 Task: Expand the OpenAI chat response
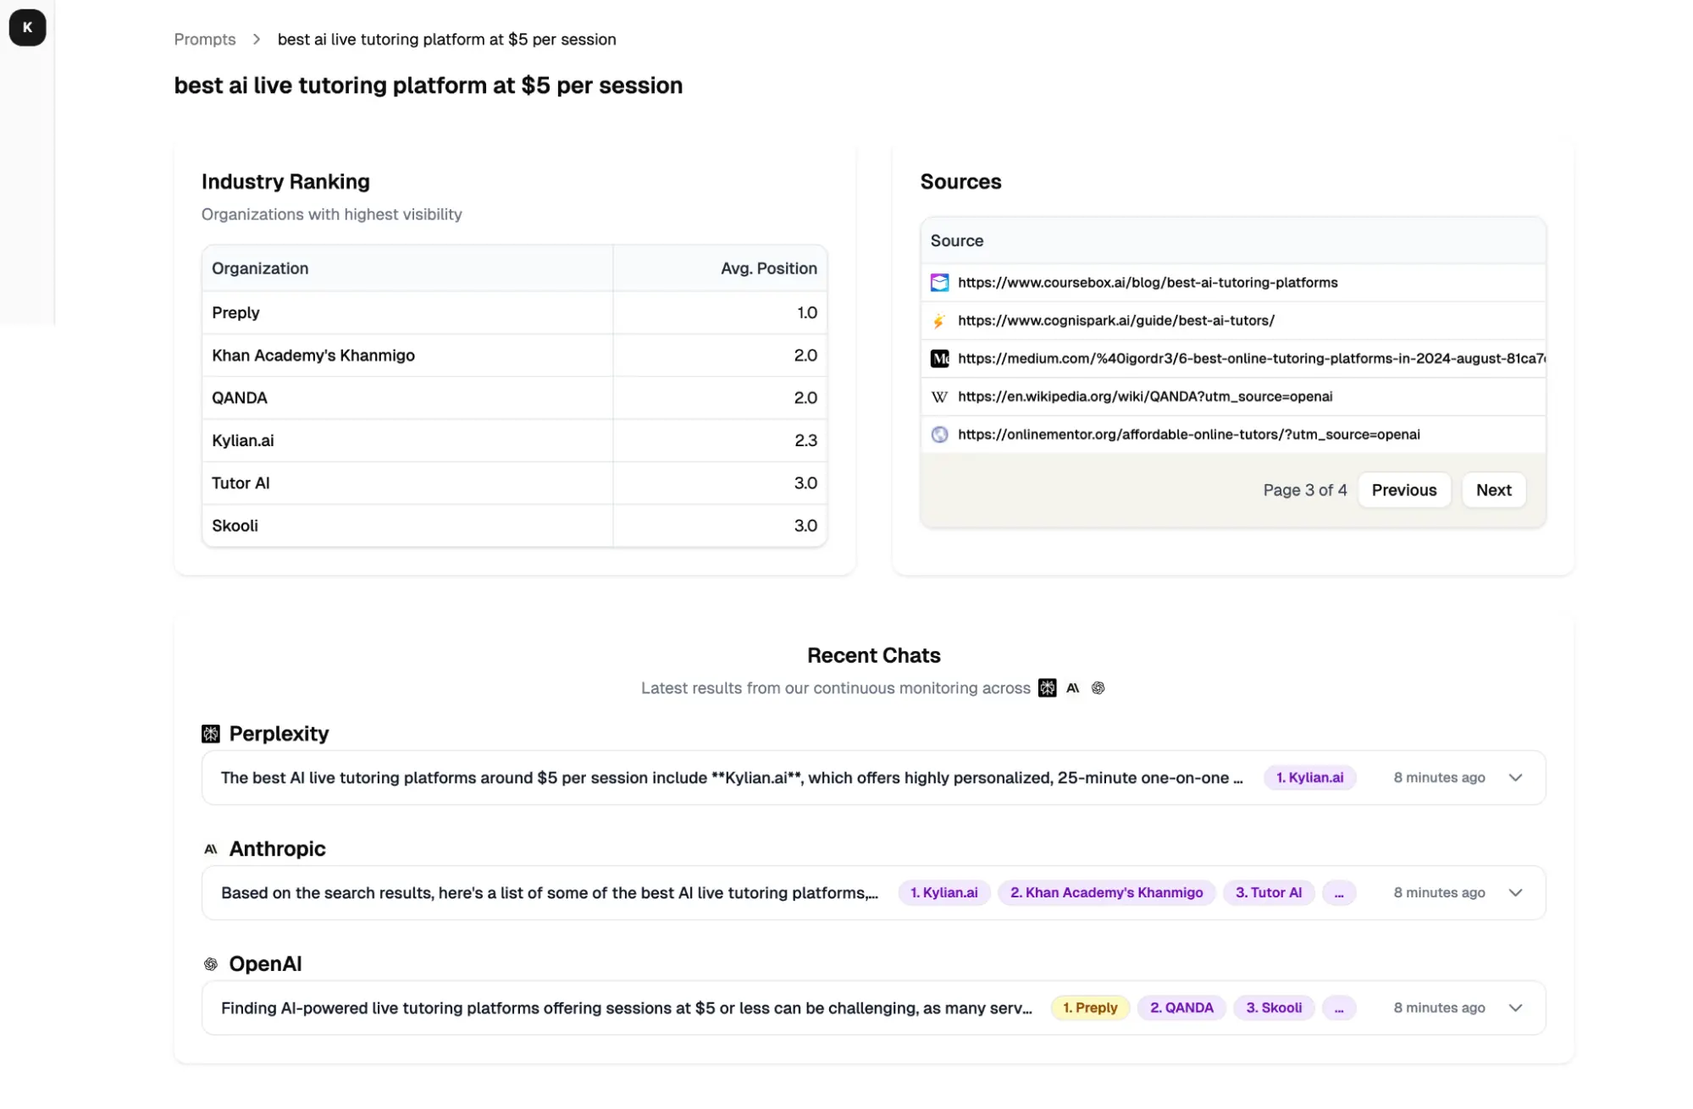click(1515, 1007)
